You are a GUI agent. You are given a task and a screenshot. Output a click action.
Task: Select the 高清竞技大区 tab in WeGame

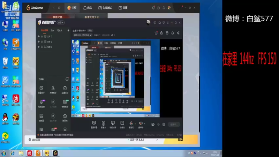[91, 17]
